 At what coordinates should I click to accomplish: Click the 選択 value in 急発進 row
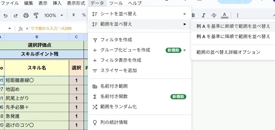coord(76,116)
